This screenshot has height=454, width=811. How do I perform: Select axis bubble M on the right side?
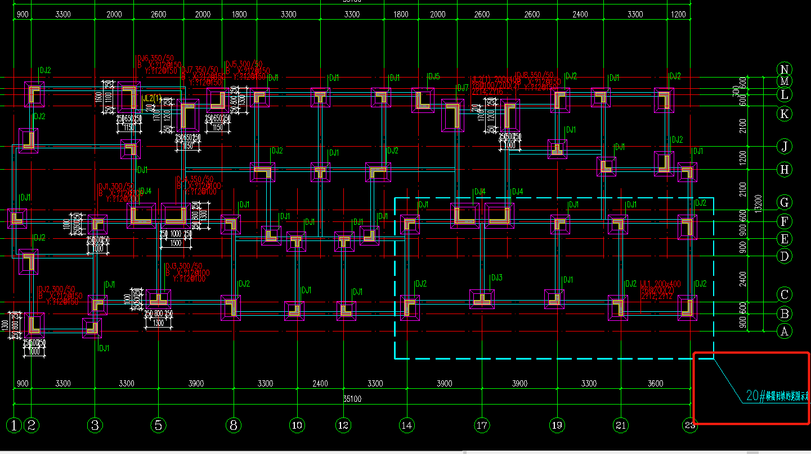[x=784, y=82]
